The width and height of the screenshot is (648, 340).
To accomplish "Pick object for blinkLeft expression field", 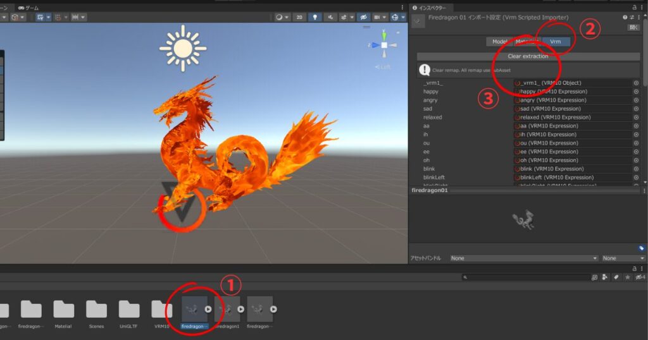I will pyautogui.click(x=636, y=178).
